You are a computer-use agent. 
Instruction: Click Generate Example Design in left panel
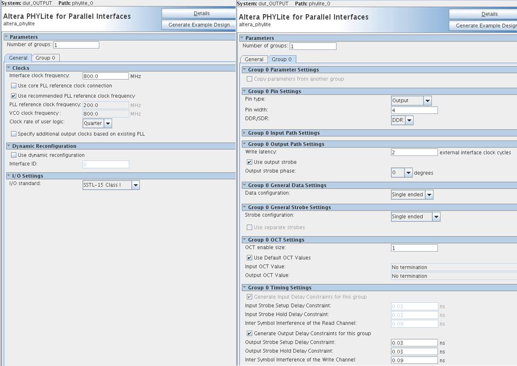tap(198, 25)
